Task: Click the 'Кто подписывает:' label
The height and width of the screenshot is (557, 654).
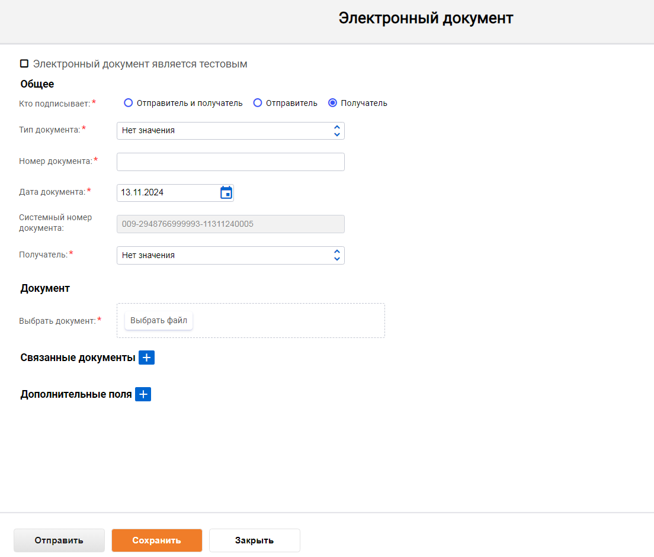Action: coord(54,104)
